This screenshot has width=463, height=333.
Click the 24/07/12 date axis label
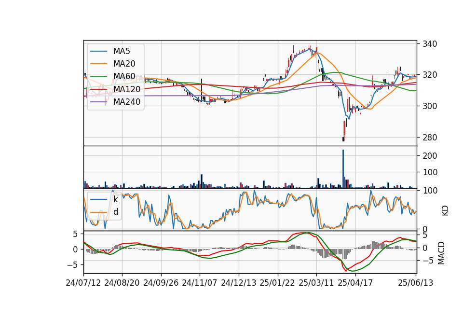[x=83, y=283]
